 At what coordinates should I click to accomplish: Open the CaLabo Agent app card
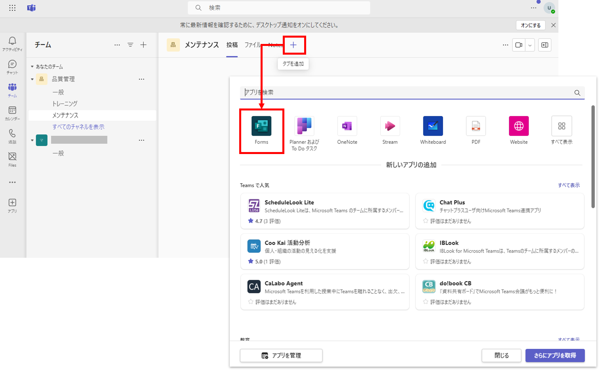325,292
